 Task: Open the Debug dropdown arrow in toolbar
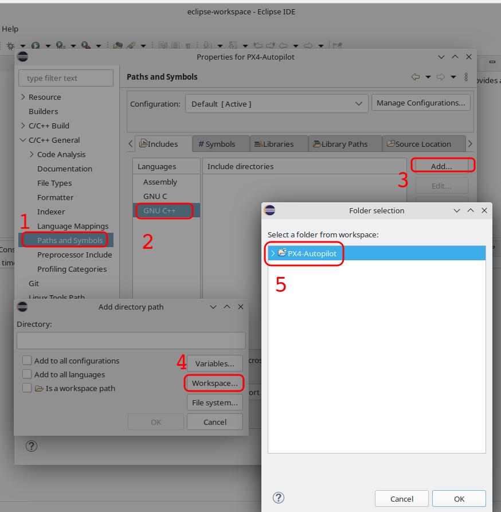click(23, 46)
